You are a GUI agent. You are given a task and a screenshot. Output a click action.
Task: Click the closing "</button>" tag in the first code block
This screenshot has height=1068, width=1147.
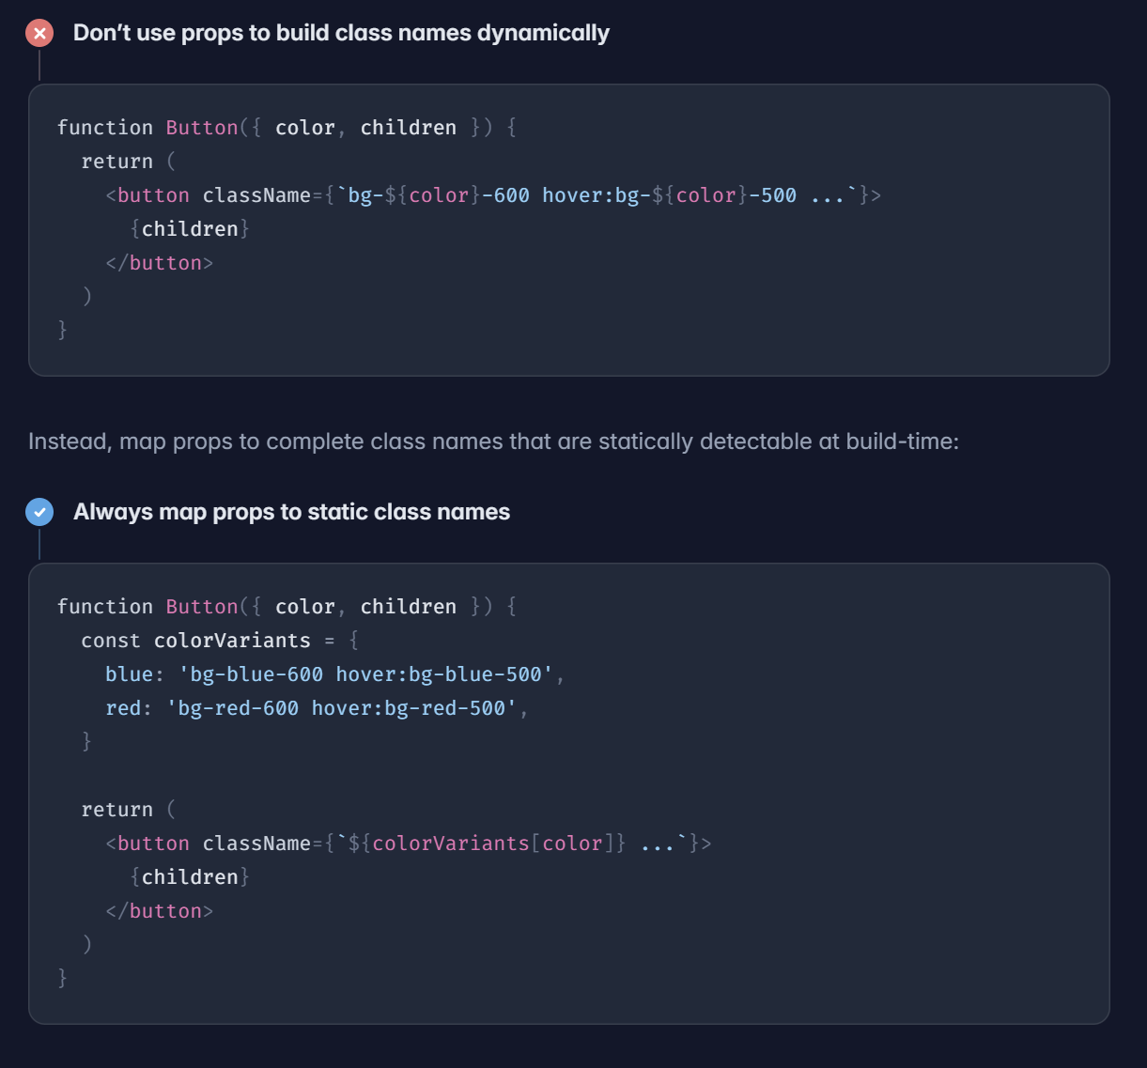[x=160, y=263]
